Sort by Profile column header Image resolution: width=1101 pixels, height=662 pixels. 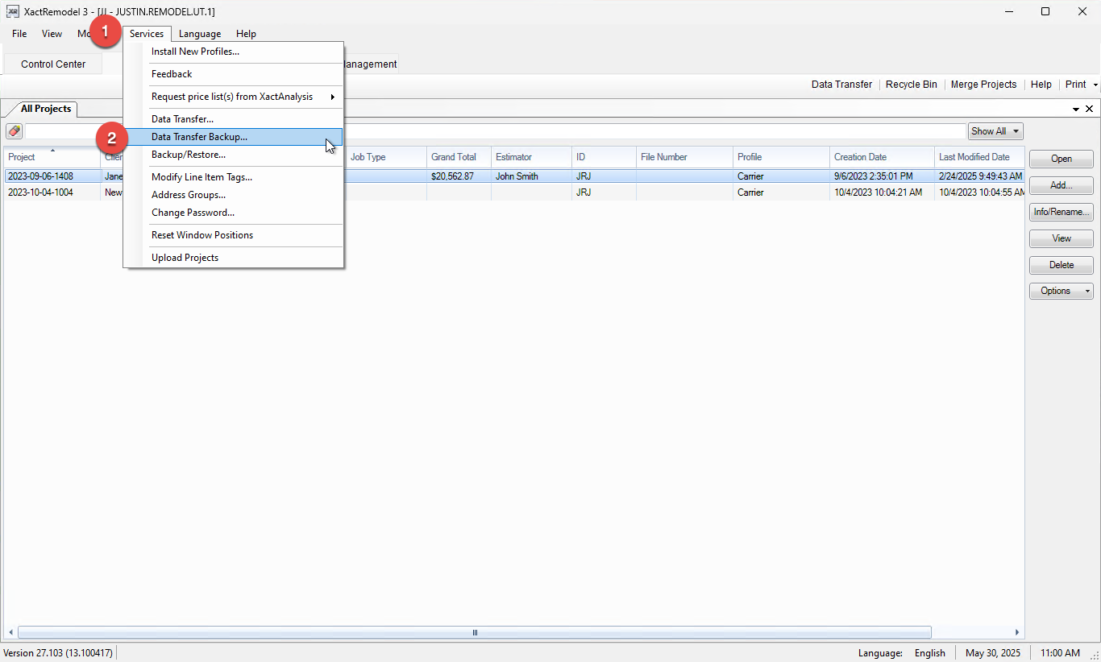781,157
